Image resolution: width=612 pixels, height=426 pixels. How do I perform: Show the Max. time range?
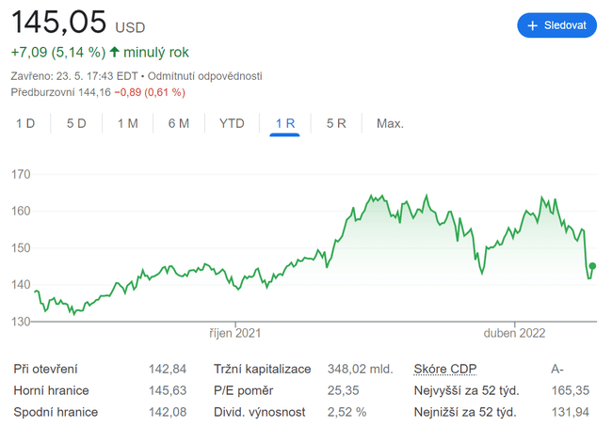click(x=390, y=123)
